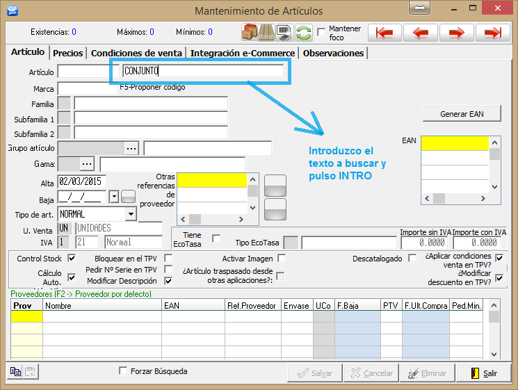Switch to Integración e-Commerce tab
518x390 pixels.
tap(243, 53)
